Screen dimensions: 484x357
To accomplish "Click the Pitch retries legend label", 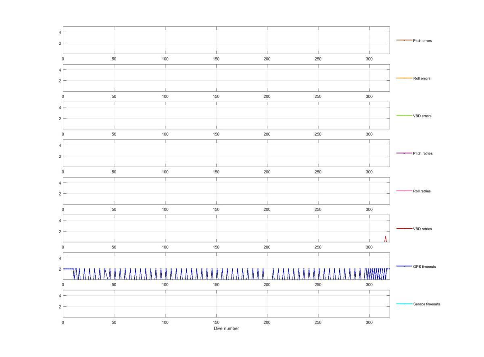I will 423,153.
